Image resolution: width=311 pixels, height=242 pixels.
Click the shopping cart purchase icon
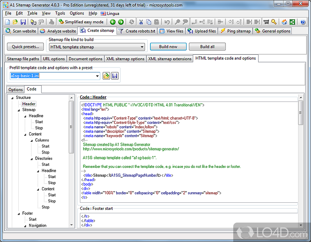[x=266, y=22]
